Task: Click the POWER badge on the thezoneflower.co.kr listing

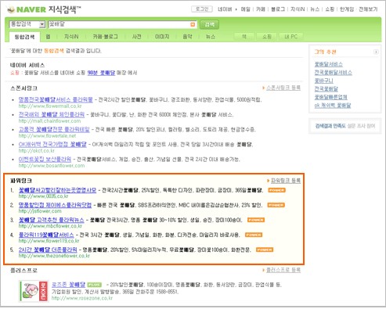Action: (265, 250)
